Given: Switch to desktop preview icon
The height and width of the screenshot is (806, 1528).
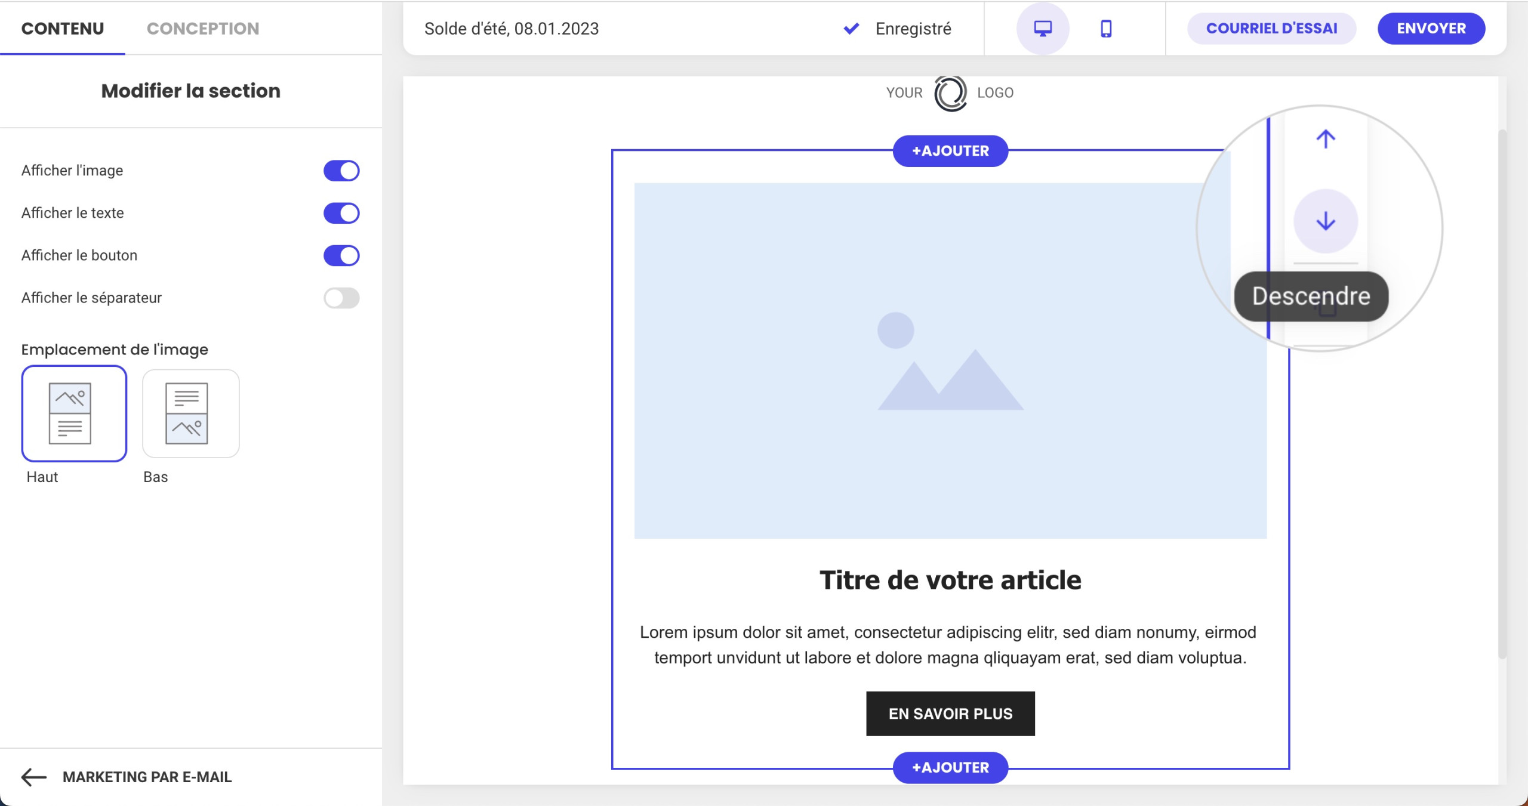Looking at the screenshot, I should [x=1043, y=28].
